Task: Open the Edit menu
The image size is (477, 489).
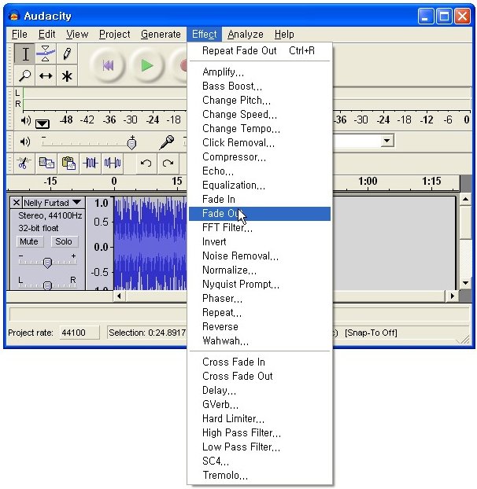Action: [x=46, y=34]
